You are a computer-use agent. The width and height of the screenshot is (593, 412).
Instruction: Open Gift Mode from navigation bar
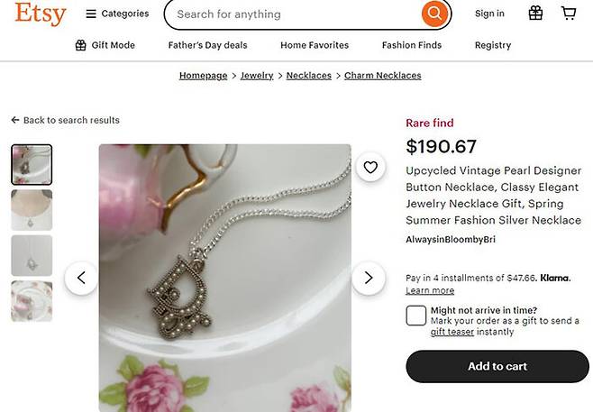105,45
